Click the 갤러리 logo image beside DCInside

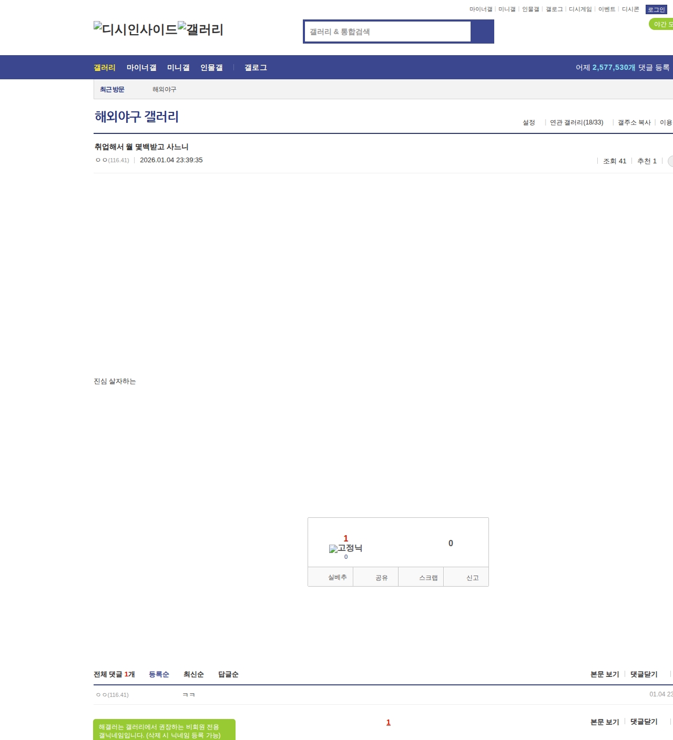point(200,29)
